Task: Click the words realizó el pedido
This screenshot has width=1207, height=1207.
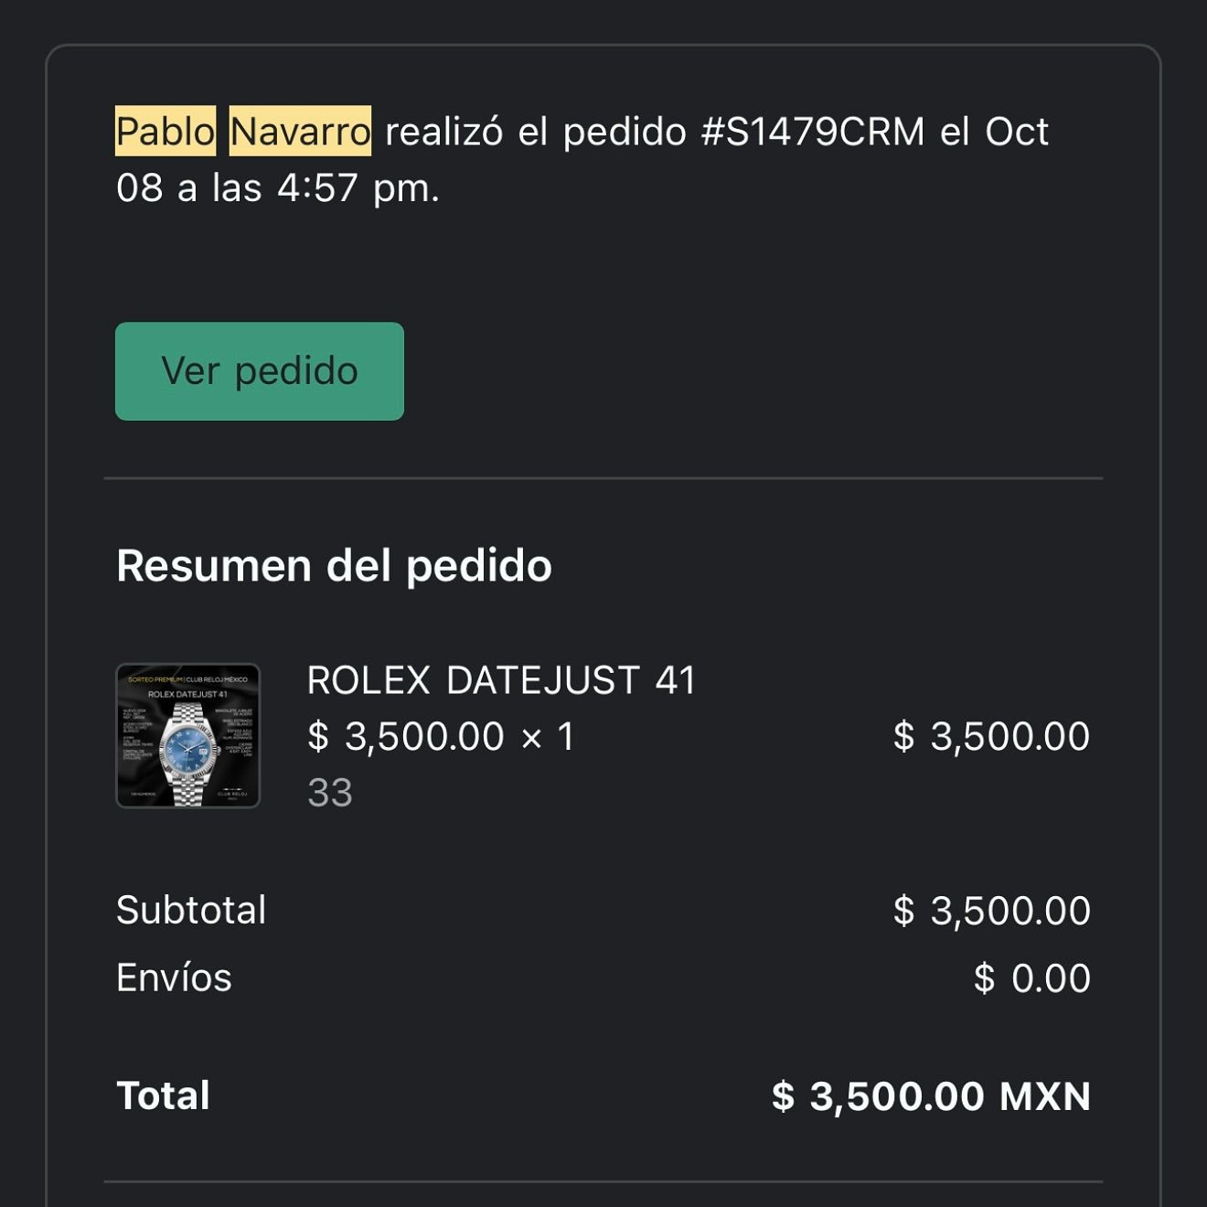Action: click(535, 132)
